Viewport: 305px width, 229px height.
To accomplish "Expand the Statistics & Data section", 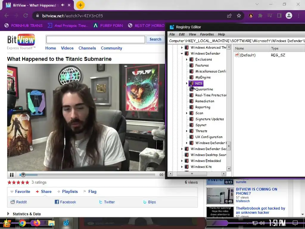I will click(x=24, y=214).
